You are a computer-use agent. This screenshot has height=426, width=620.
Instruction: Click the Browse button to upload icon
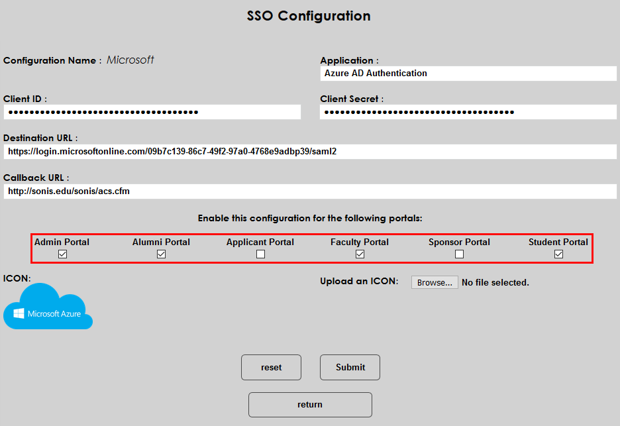(x=435, y=282)
